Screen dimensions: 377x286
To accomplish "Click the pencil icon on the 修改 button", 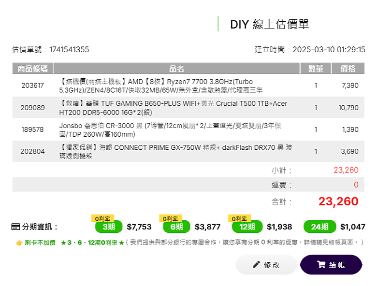I will tap(256, 265).
